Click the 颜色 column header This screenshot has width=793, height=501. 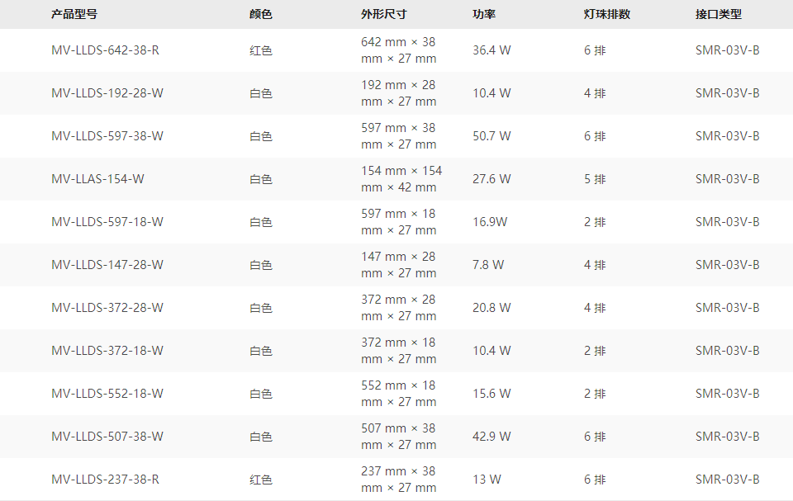pyautogui.click(x=260, y=14)
